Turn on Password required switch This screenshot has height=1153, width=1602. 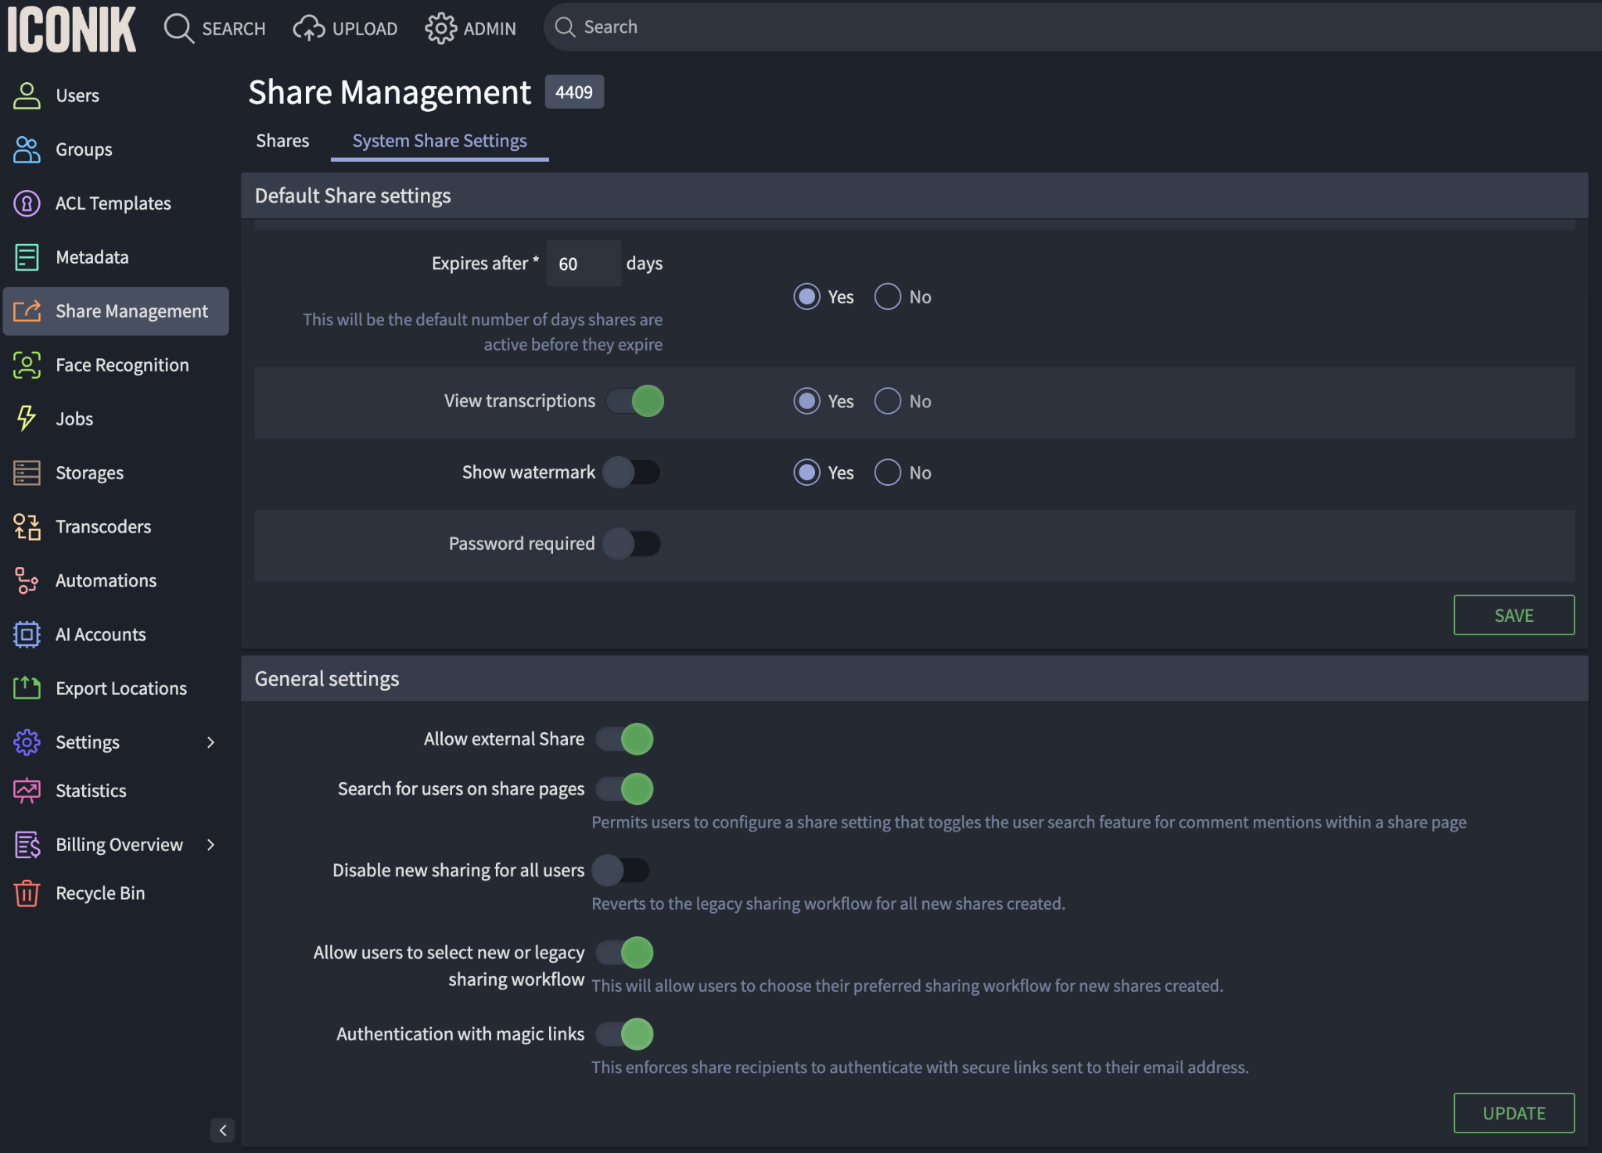coord(630,544)
